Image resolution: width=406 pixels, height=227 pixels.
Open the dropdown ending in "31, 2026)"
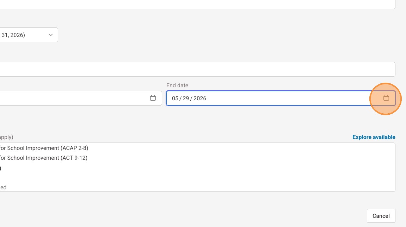pyautogui.click(x=25, y=35)
